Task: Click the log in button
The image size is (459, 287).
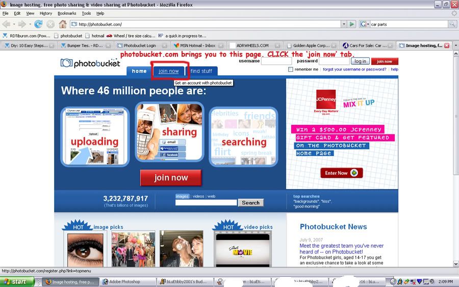Action: pos(360,61)
